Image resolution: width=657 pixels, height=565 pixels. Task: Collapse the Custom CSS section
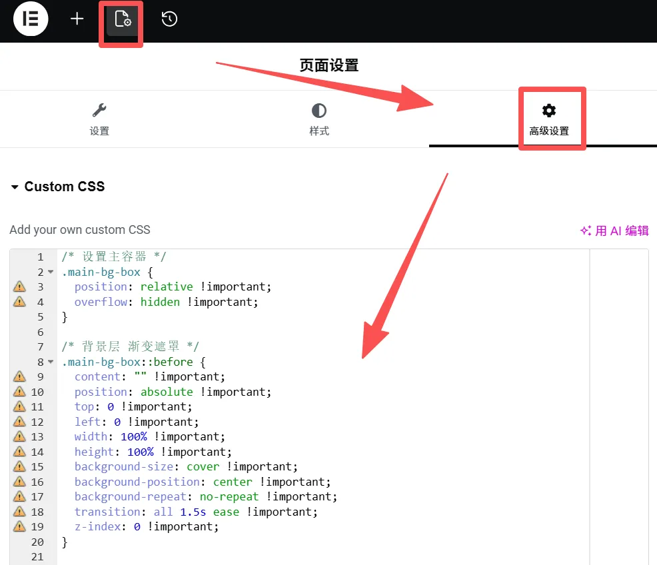(x=15, y=187)
